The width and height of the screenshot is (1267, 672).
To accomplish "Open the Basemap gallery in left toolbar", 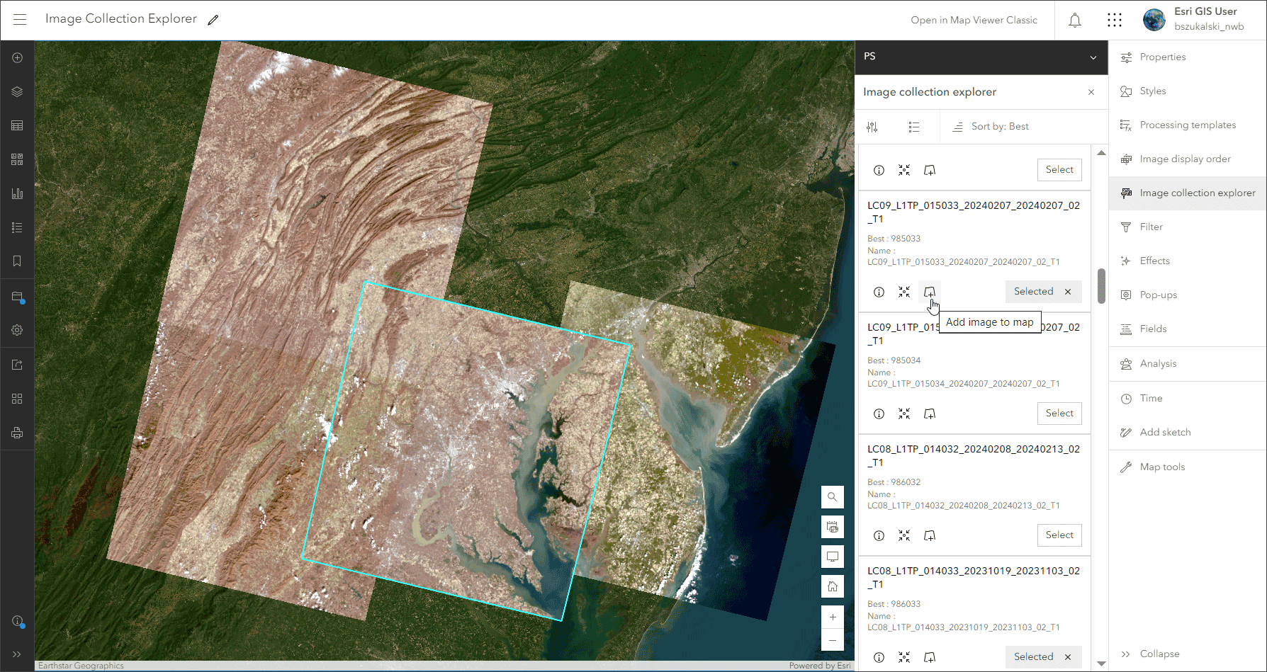I will (18, 160).
